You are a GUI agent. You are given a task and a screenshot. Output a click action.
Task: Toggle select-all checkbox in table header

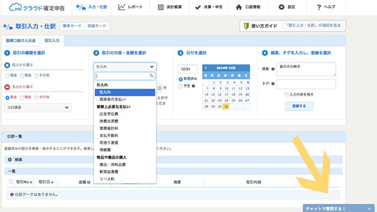[x=11, y=182]
